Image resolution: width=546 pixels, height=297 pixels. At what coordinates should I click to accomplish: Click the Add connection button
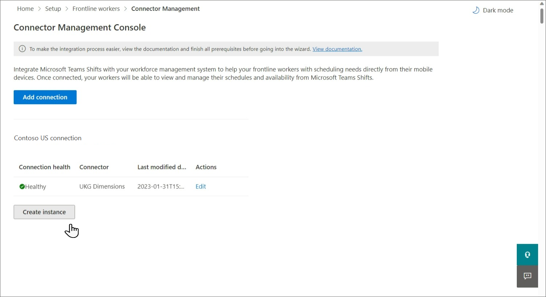[45, 97]
